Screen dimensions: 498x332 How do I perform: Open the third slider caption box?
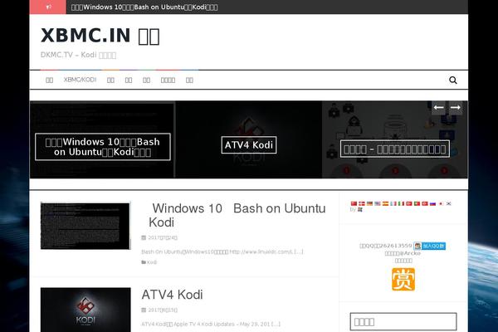pyautogui.click(x=395, y=149)
